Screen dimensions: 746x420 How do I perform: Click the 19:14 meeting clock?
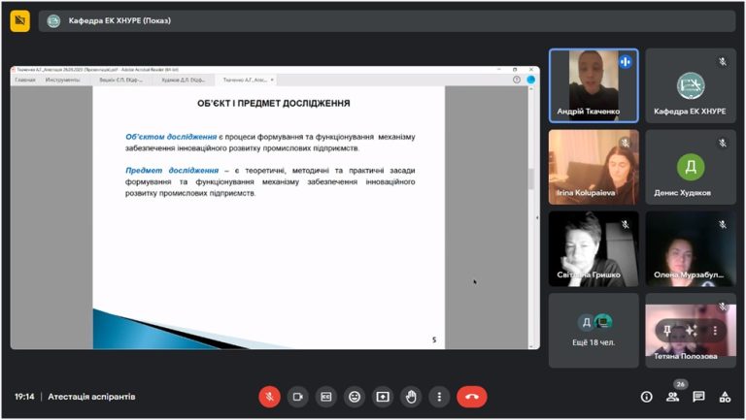[24, 397]
